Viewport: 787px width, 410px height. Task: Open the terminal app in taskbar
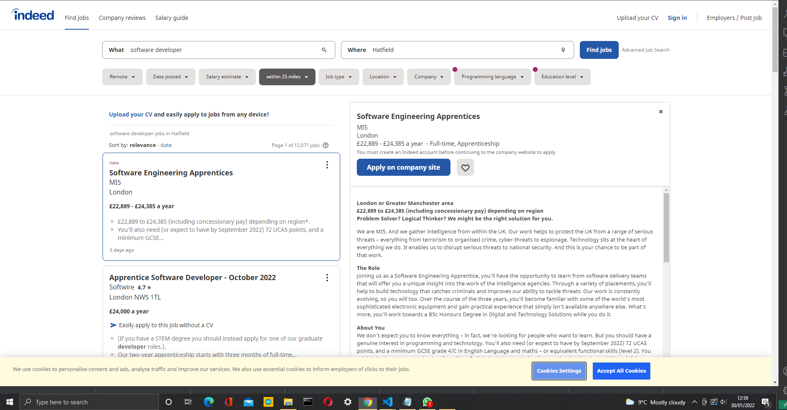[x=308, y=402]
